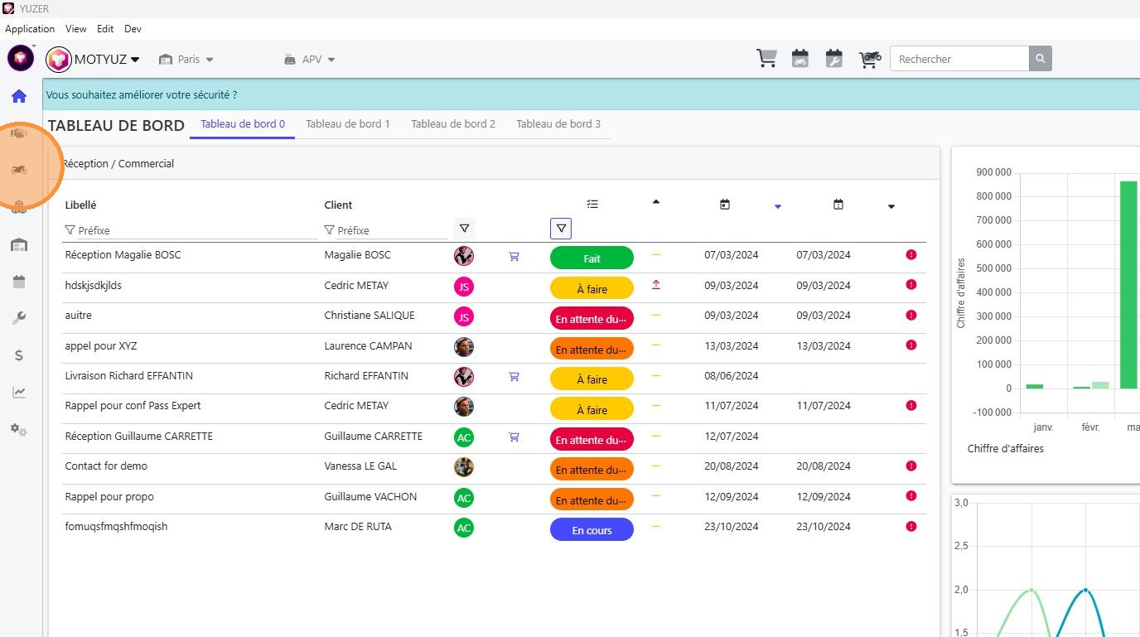Open the chart statistics icon in sidebar
1140x637 pixels.
[19, 393]
